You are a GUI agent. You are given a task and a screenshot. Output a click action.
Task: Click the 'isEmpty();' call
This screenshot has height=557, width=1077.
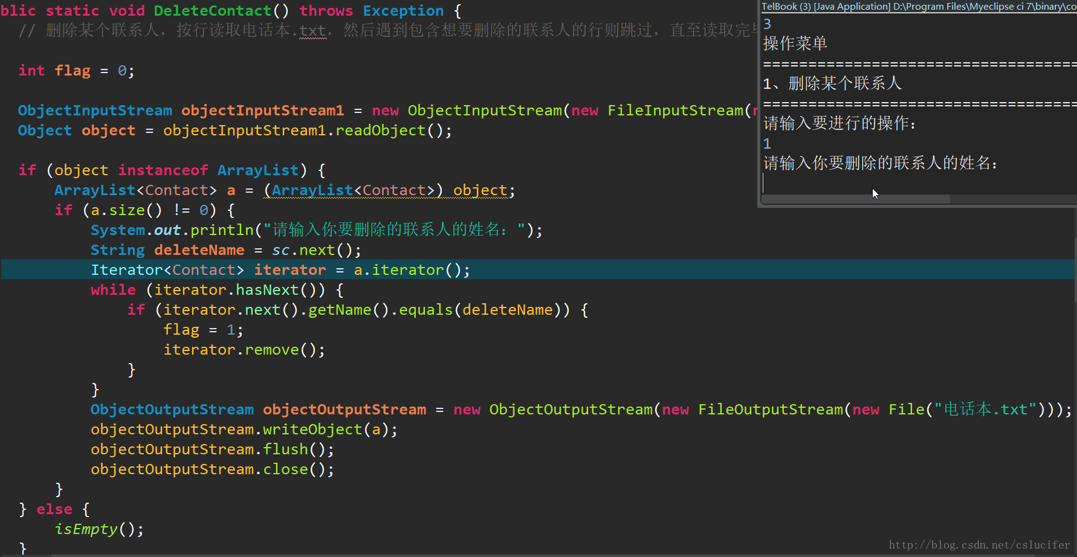(99, 529)
